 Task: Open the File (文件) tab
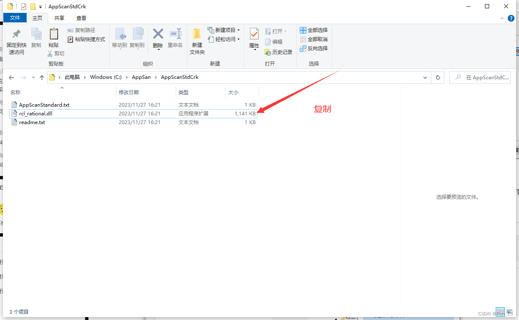tap(15, 18)
